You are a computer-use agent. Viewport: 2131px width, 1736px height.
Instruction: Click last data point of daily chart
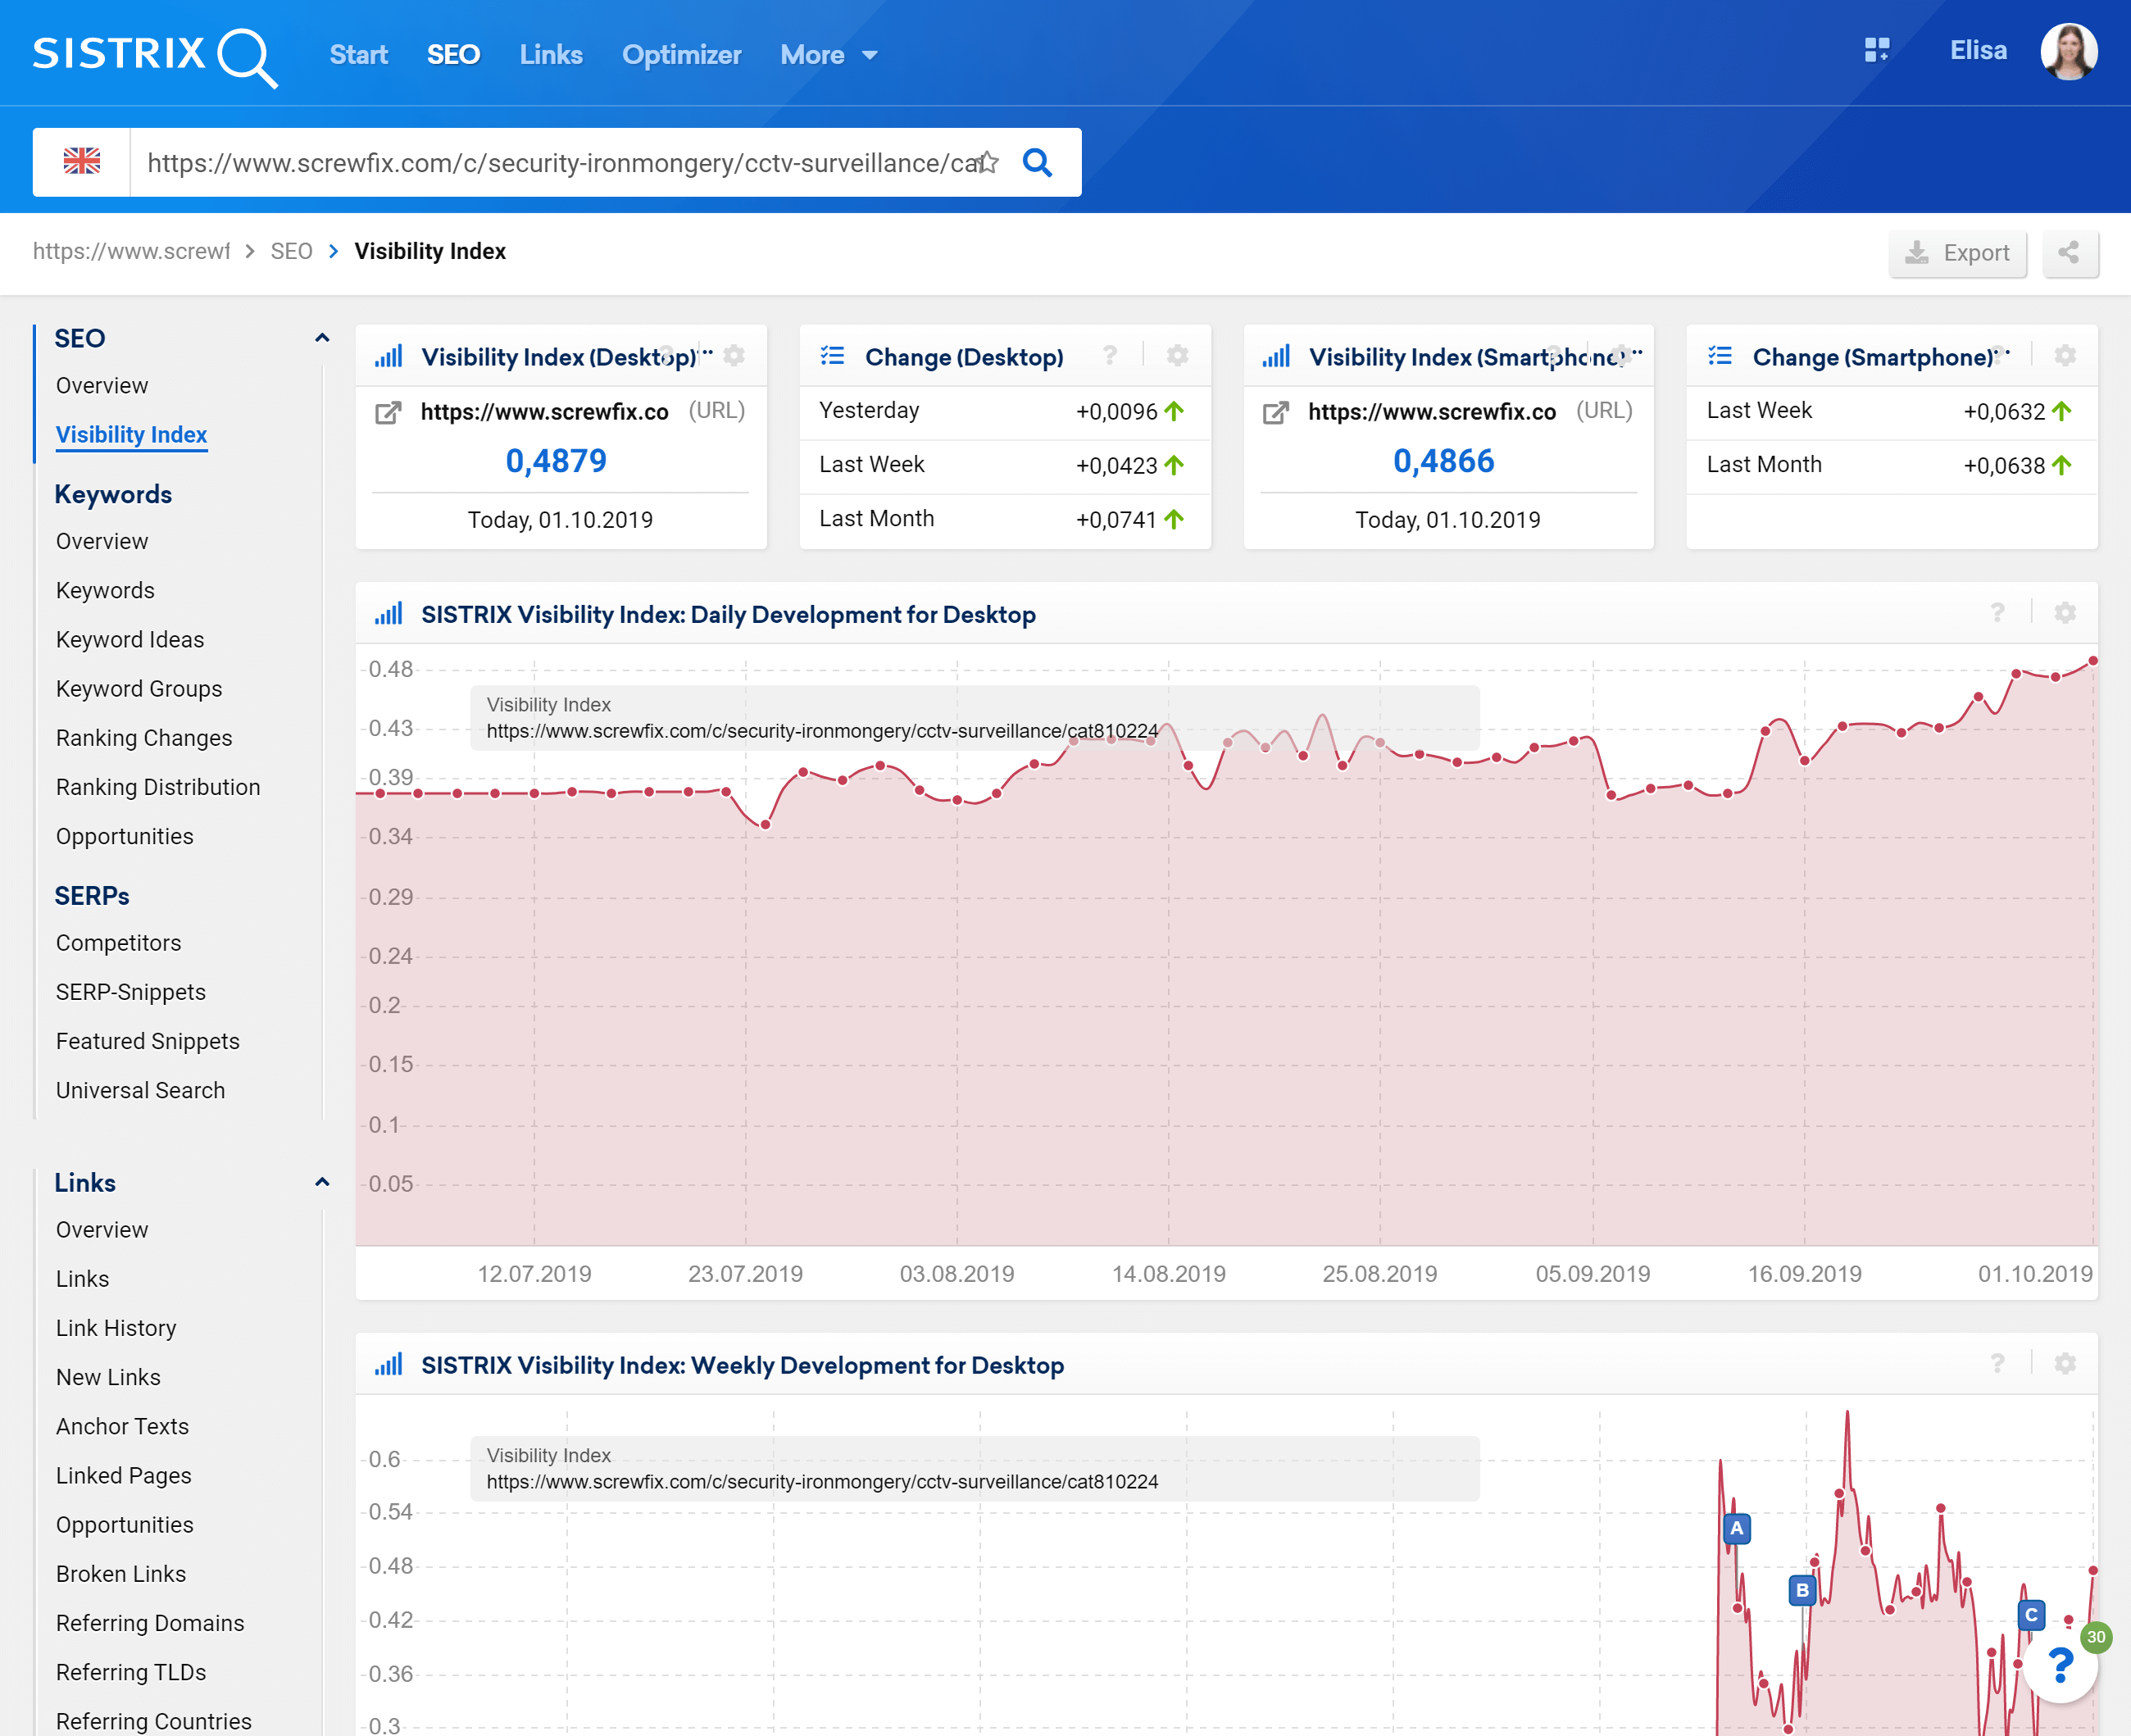coord(2092,661)
